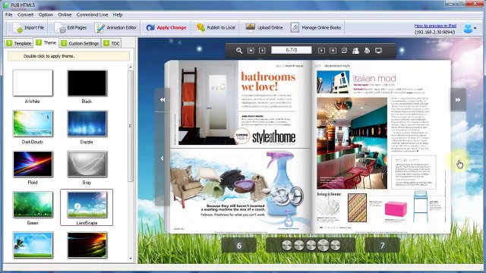Click the third round bottom bar button
This screenshot has width=486, height=273.
[x=311, y=246]
